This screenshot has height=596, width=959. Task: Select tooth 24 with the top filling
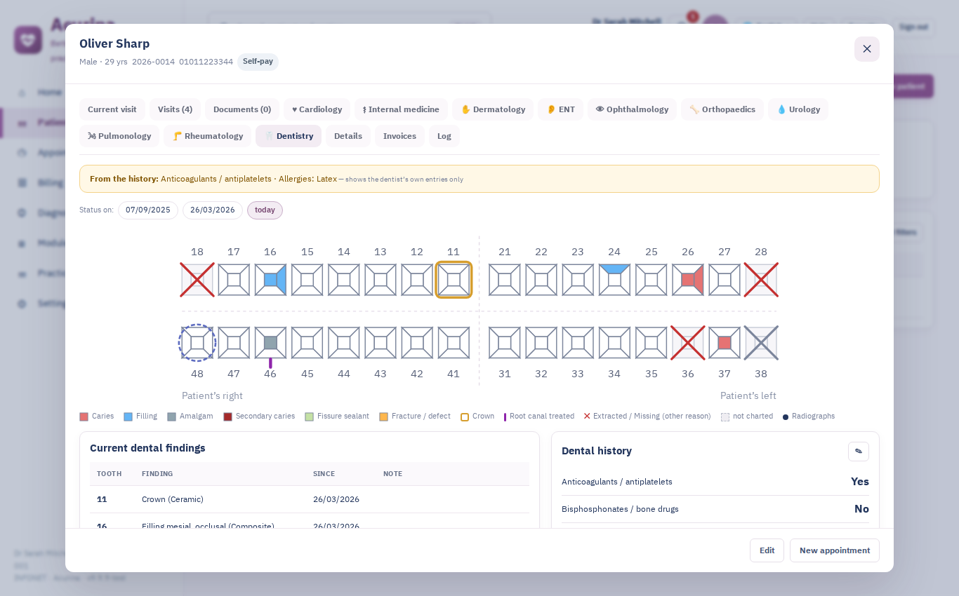(x=614, y=280)
